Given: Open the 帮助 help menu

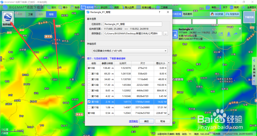Looking at the screenshot, I should [x=211, y=7].
